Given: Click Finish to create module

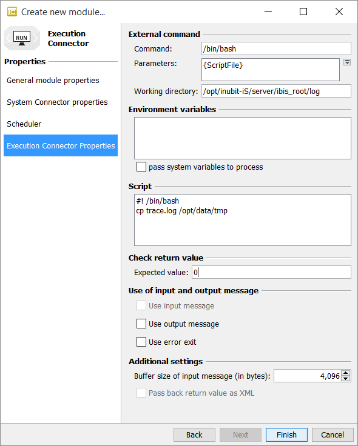Looking at the screenshot, I should (x=286, y=435).
